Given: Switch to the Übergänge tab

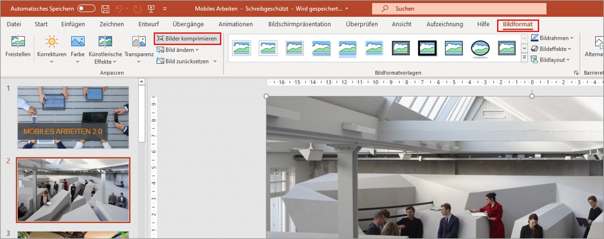Looking at the screenshot, I should pyautogui.click(x=188, y=24).
